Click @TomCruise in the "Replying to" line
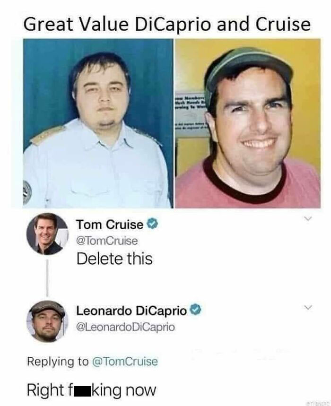This screenshot has width=331, height=406. (125, 362)
